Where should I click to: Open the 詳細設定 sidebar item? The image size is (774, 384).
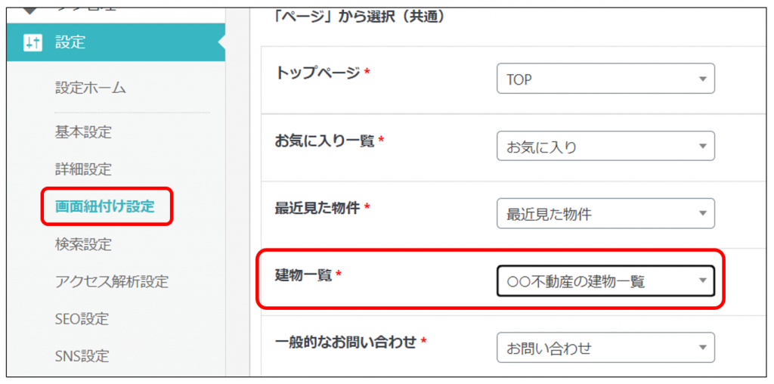[83, 169]
